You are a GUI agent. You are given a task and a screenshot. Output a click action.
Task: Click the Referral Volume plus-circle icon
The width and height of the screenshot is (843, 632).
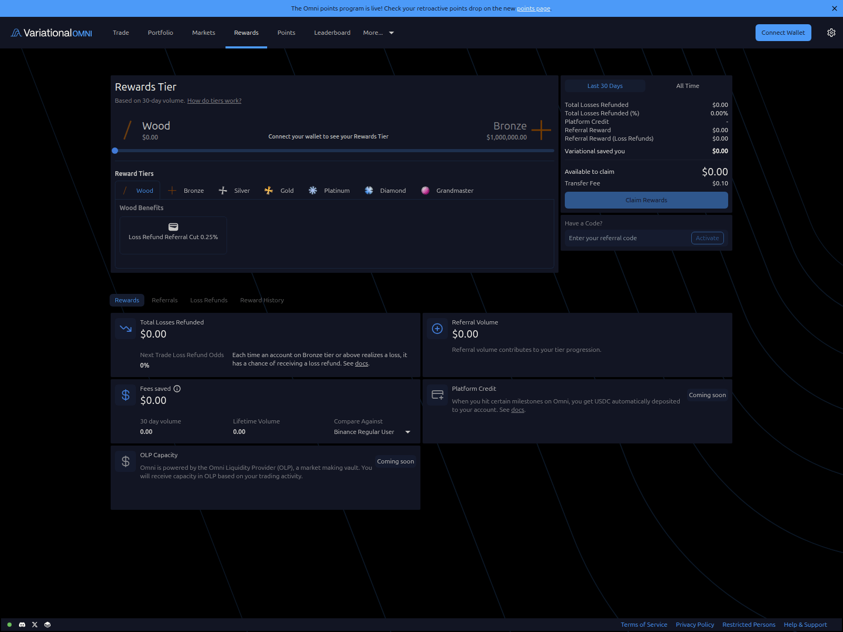pyautogui.click(x=437, y=329)
